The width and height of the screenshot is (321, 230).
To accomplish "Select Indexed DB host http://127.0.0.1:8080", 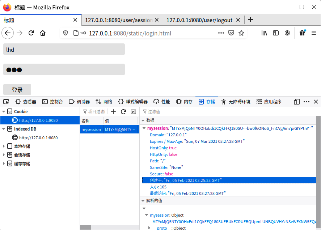I will 40,138.
